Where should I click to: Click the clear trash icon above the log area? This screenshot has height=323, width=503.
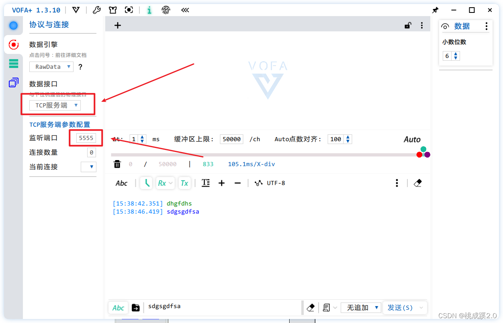(117, 164)
